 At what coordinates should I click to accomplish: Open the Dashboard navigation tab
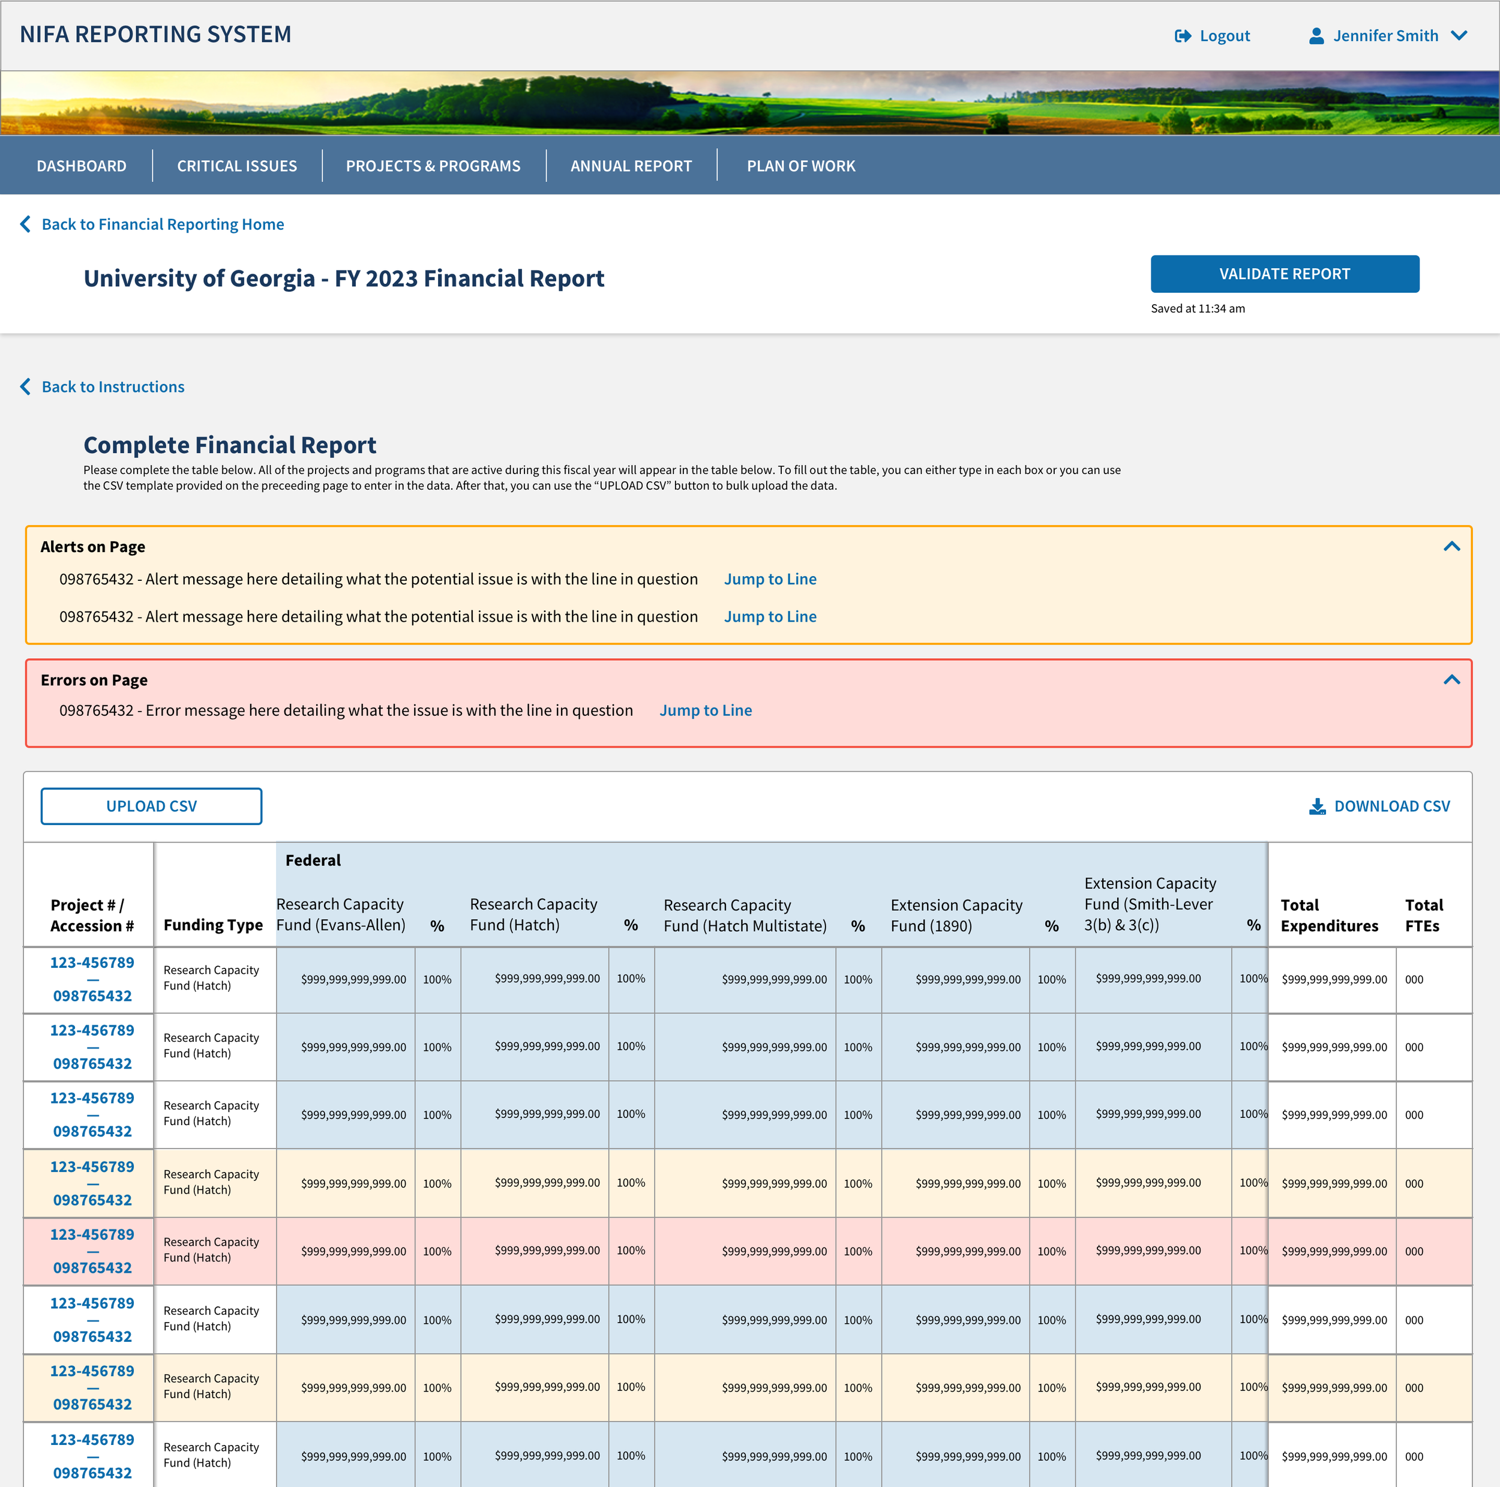82,166
